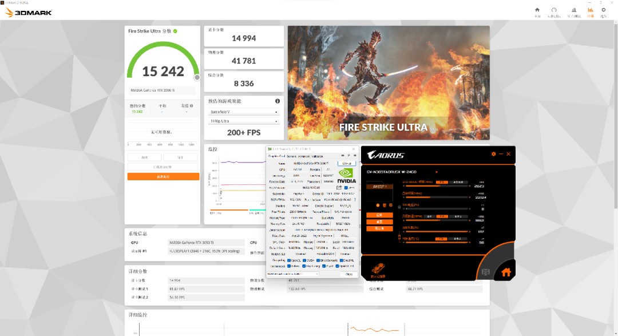Click the Default button in AORUS Engine
The image size is (618, 336).
[379, 228]
